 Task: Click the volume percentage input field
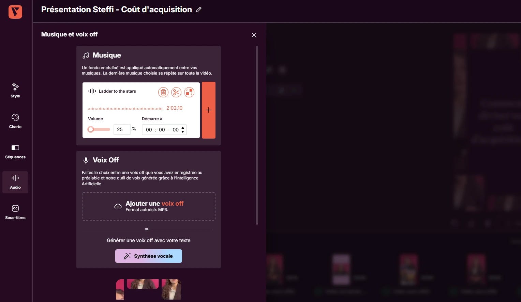click(122, 129)
